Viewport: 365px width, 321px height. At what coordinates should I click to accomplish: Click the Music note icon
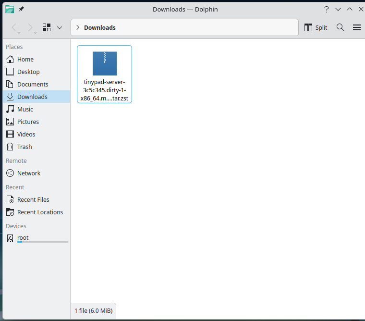click(10, 109)
